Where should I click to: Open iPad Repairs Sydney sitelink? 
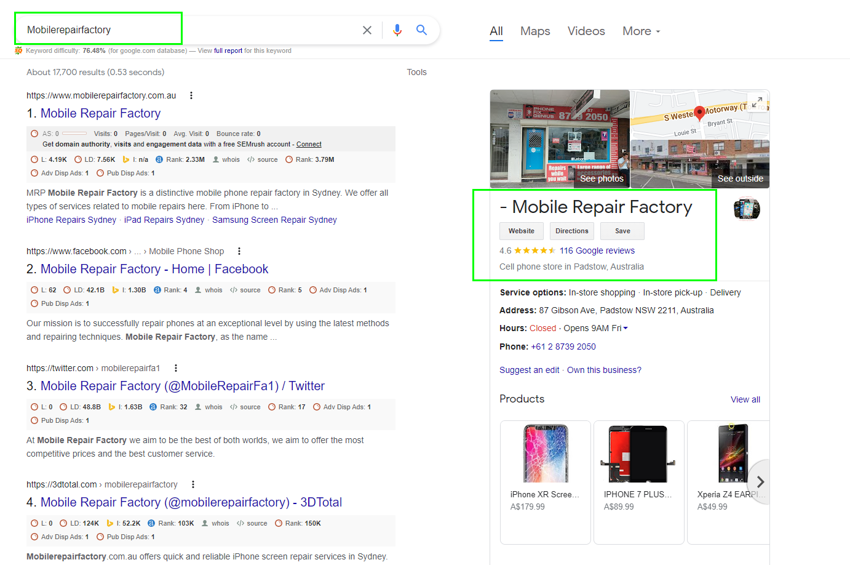(164, 220)
